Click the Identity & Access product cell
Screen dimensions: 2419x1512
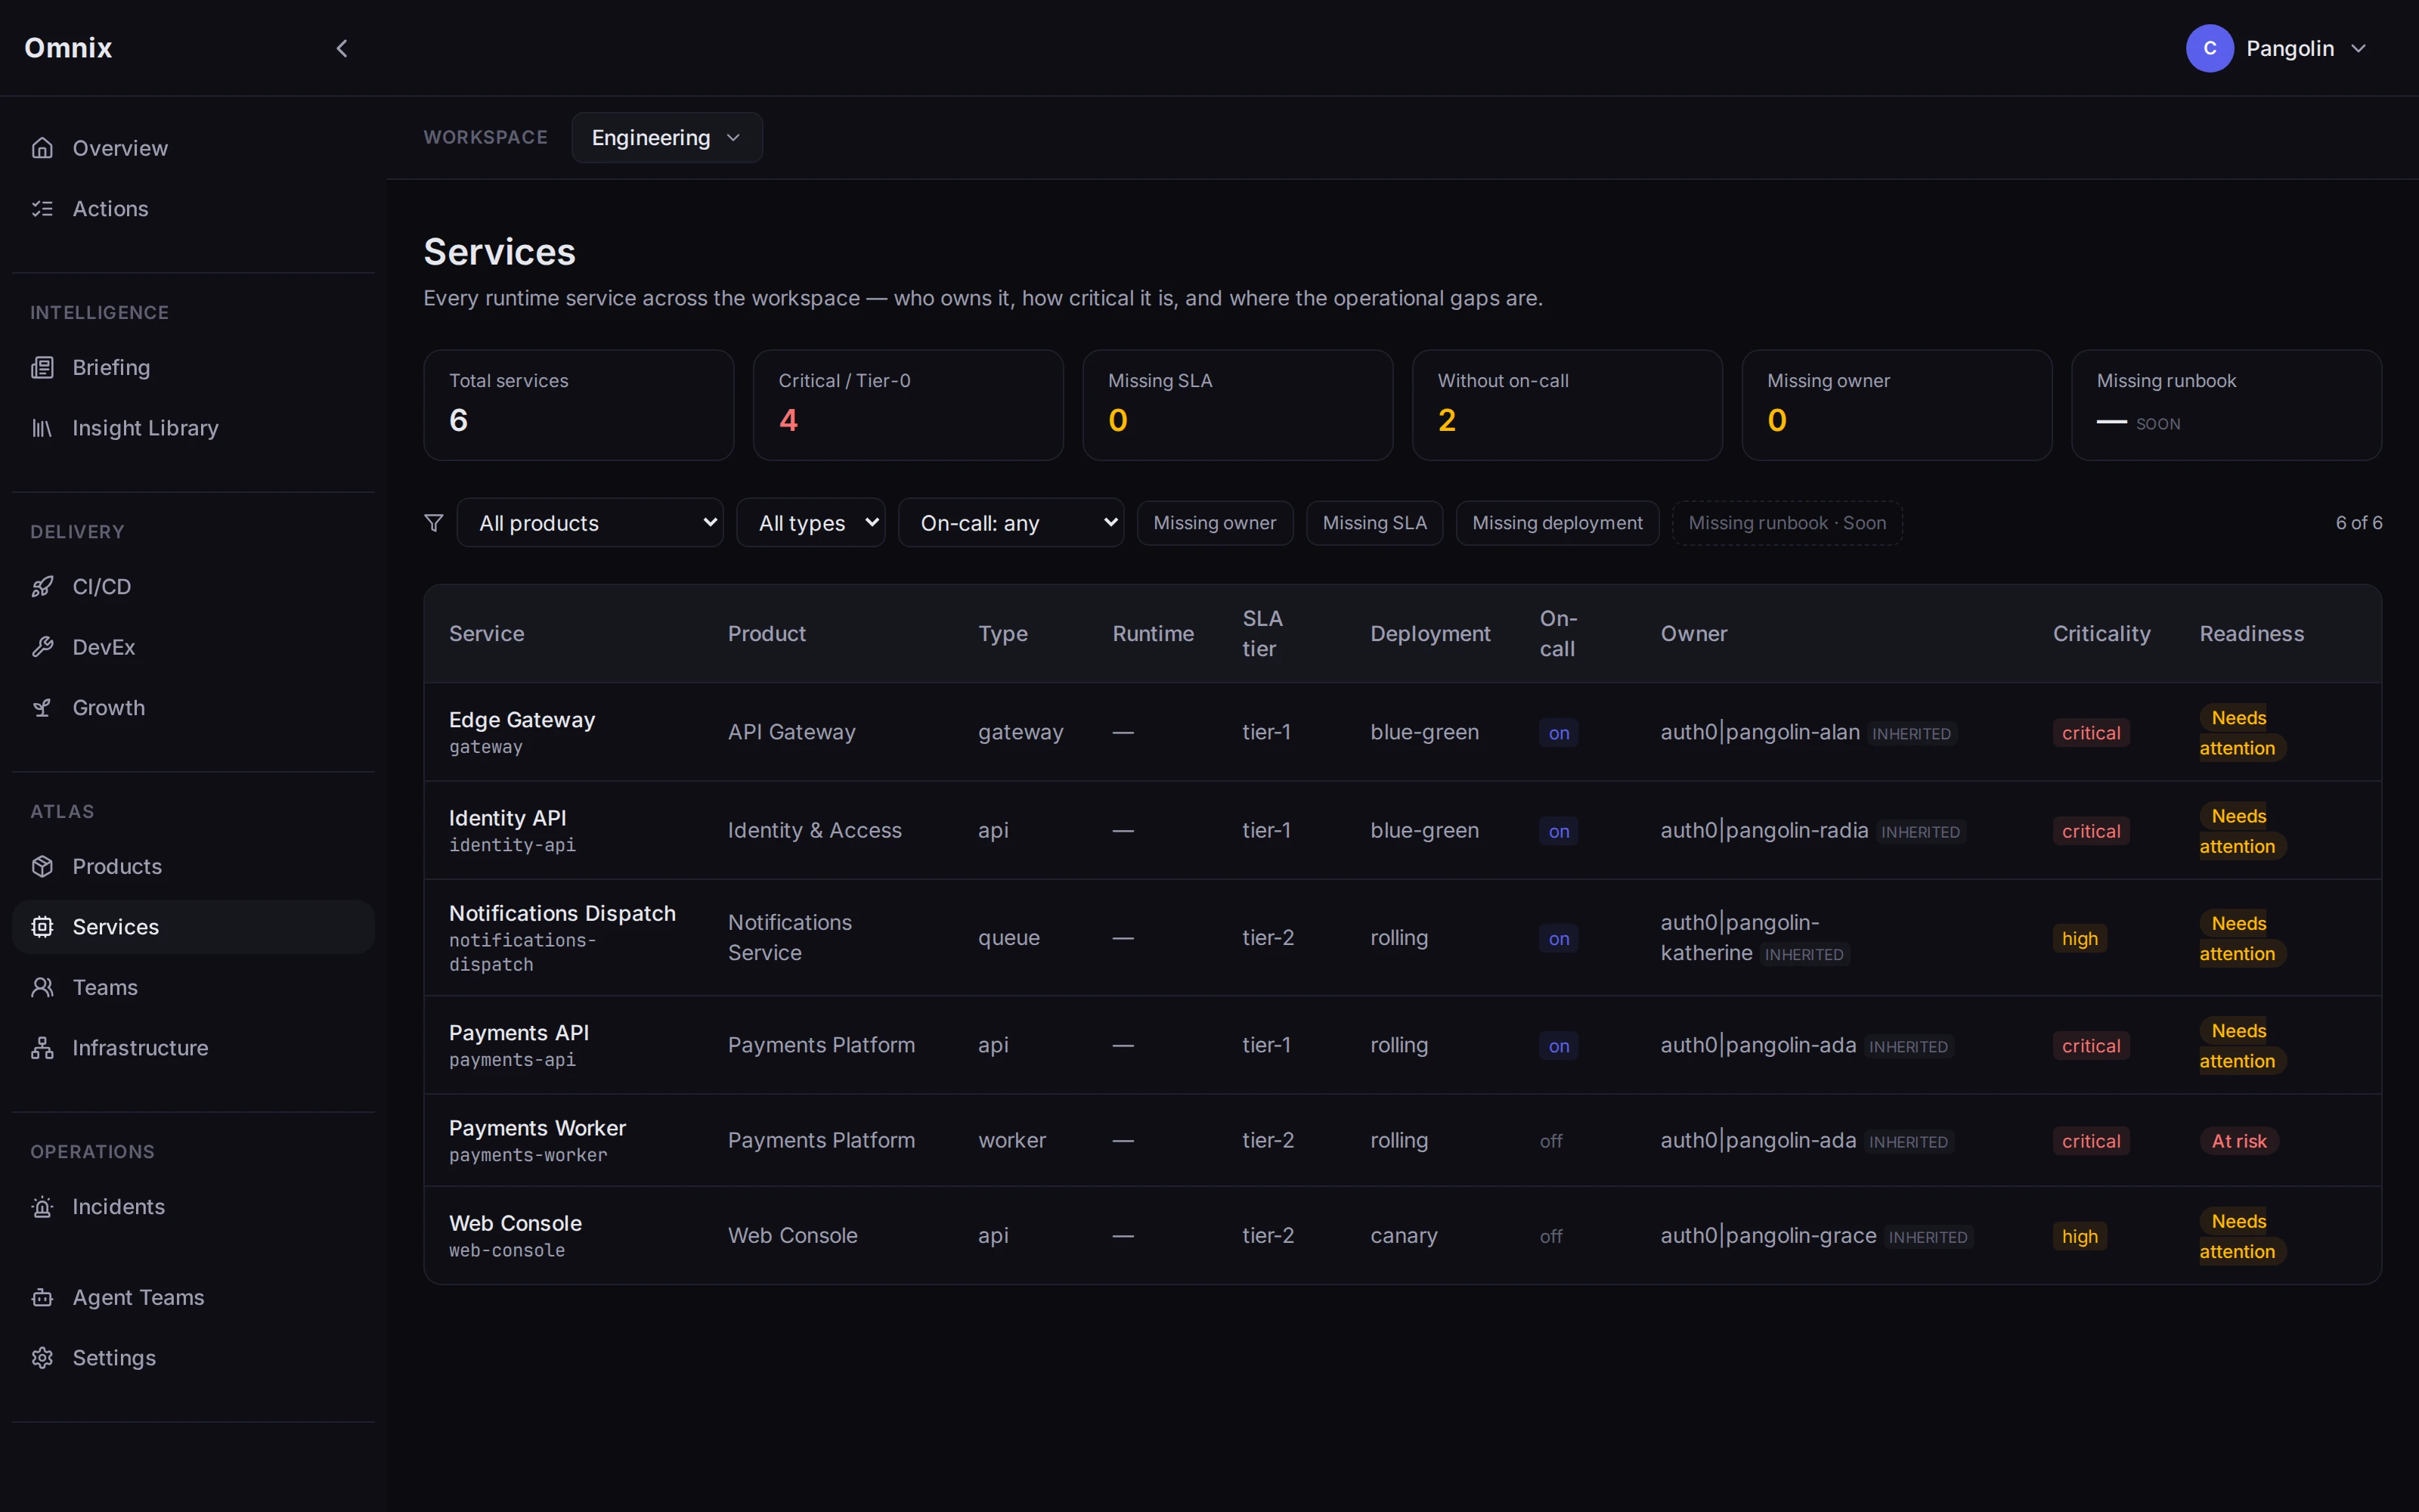pyautogui.click(x=813, y=831)
